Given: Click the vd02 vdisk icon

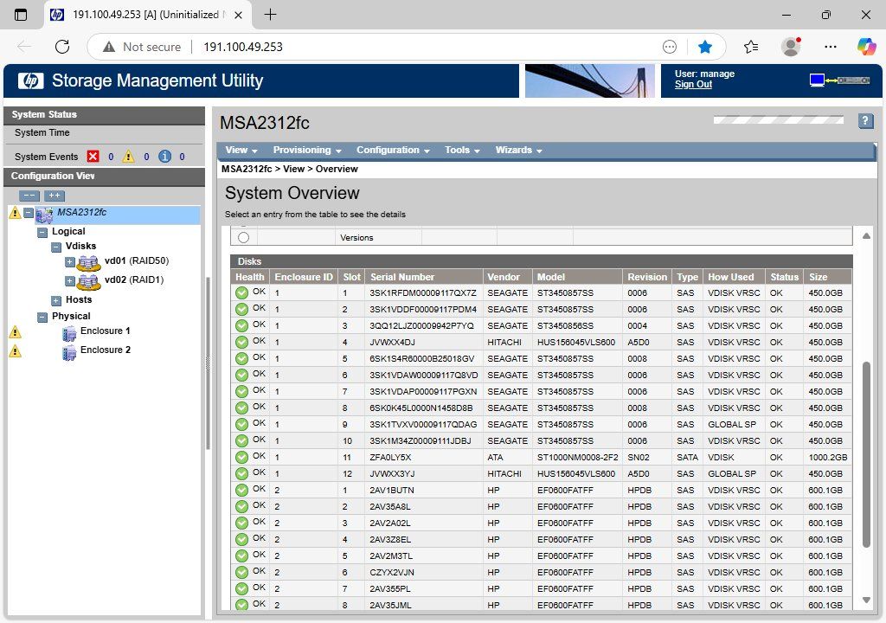Looking at the screenshot, I should tap(89, 281).
